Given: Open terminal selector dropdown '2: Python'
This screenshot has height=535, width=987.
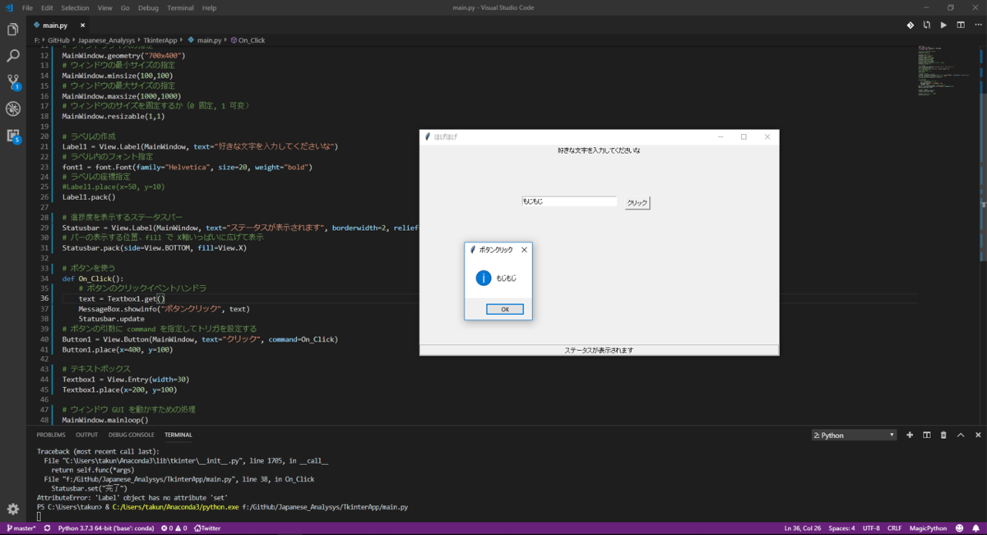Looking at the screenshot, I should [853, 435].
